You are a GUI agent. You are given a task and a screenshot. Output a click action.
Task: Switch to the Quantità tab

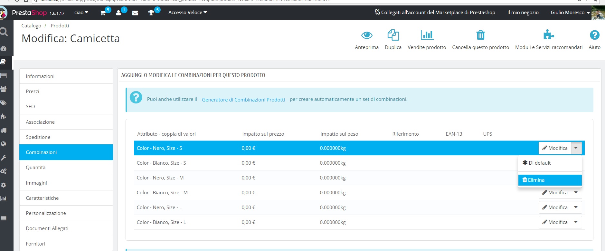pyautogui.click(x=66, y=168)
